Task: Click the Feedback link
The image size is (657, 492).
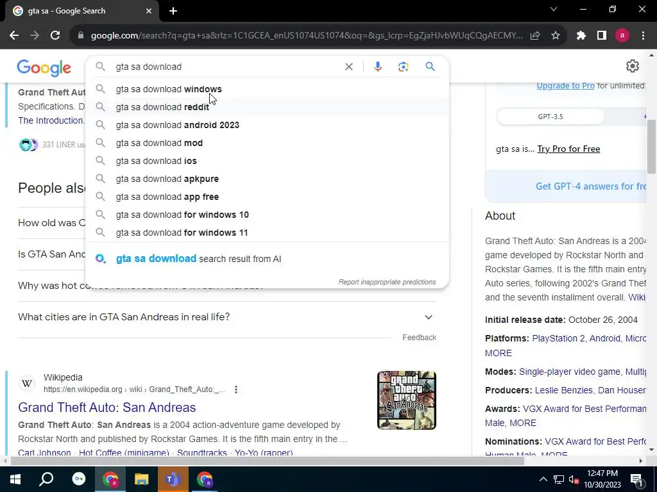Action: point(420,338)
